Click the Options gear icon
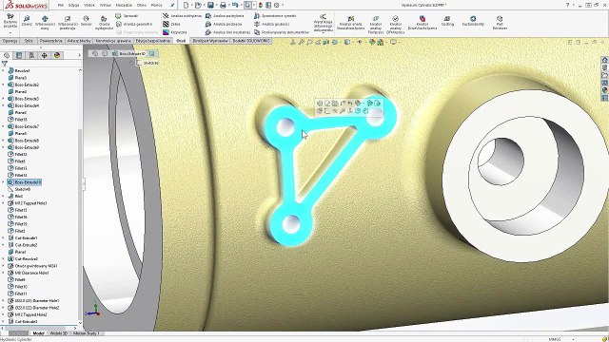The height and width of the screenshot is (342, 609). point(277,6)
